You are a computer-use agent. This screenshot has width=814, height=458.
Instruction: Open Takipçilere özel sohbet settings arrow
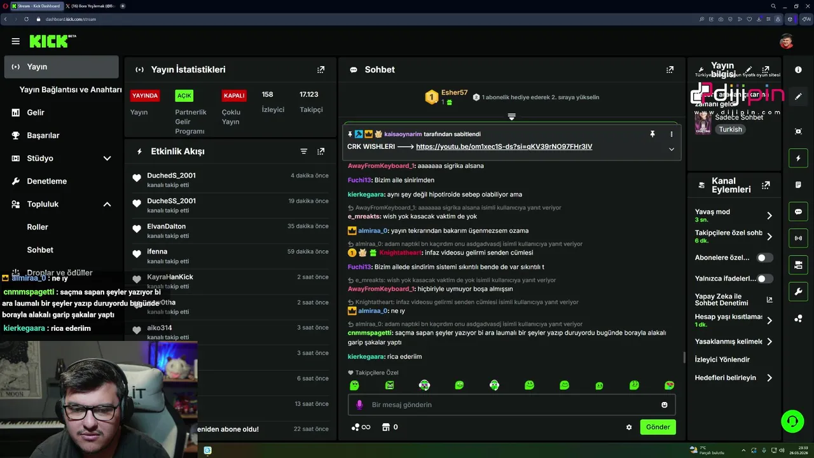coord(769,237)
